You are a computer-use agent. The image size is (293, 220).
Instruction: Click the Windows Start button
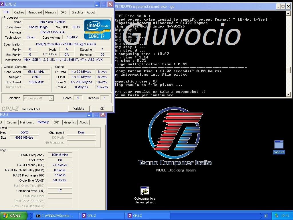click(x=13, y=216)
